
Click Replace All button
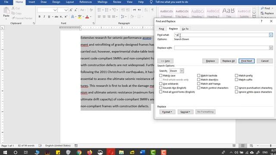click(228, 61)
